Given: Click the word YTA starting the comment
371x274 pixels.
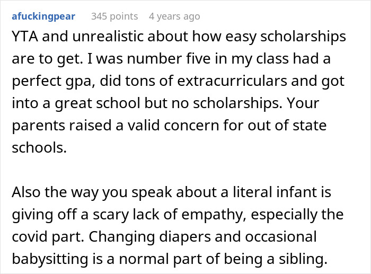Looking at the screenshot, I should (x=25, y=37).
